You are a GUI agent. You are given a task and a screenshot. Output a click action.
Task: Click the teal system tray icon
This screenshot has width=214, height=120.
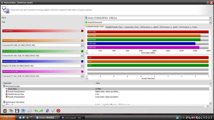coord(177,118)
